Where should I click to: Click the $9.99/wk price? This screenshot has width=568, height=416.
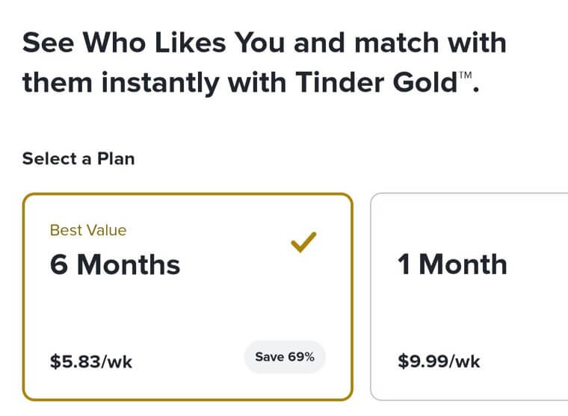pyautogui.click(x=439, y=362)
